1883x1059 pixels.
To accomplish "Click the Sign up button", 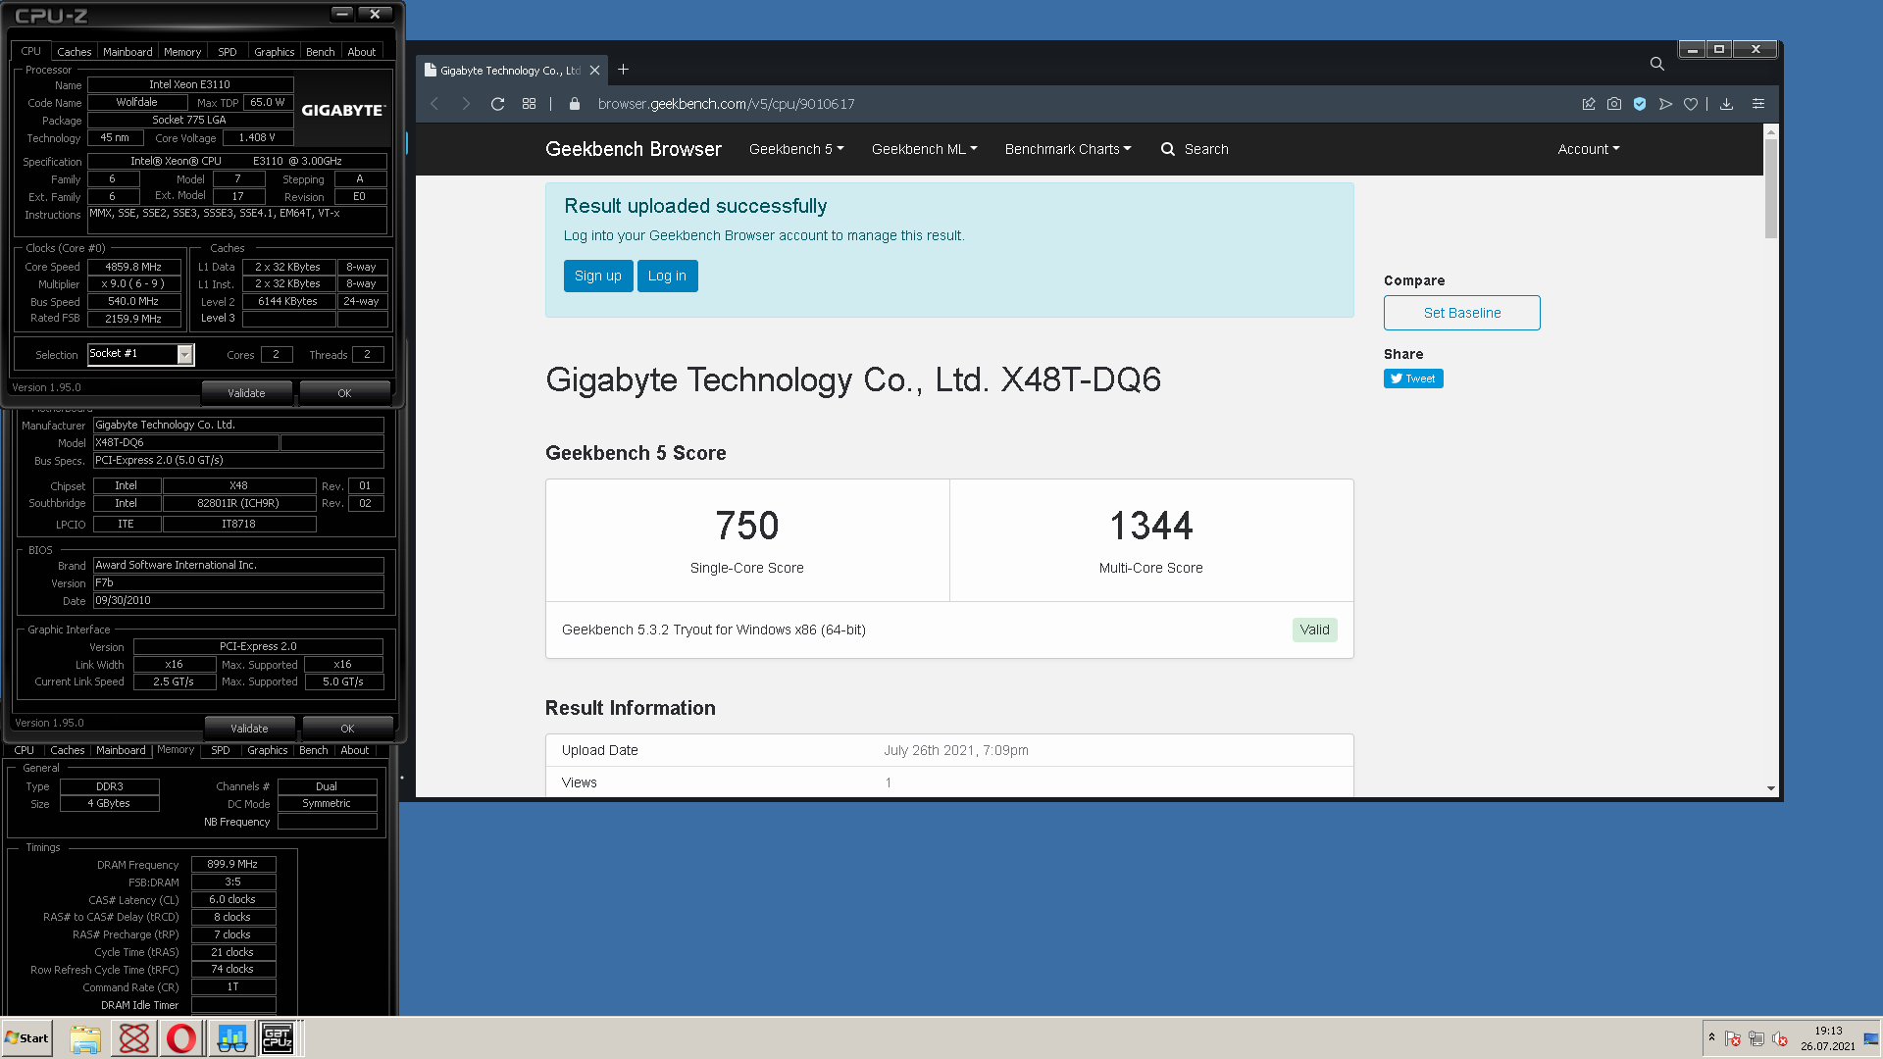I will click(598, 276).
